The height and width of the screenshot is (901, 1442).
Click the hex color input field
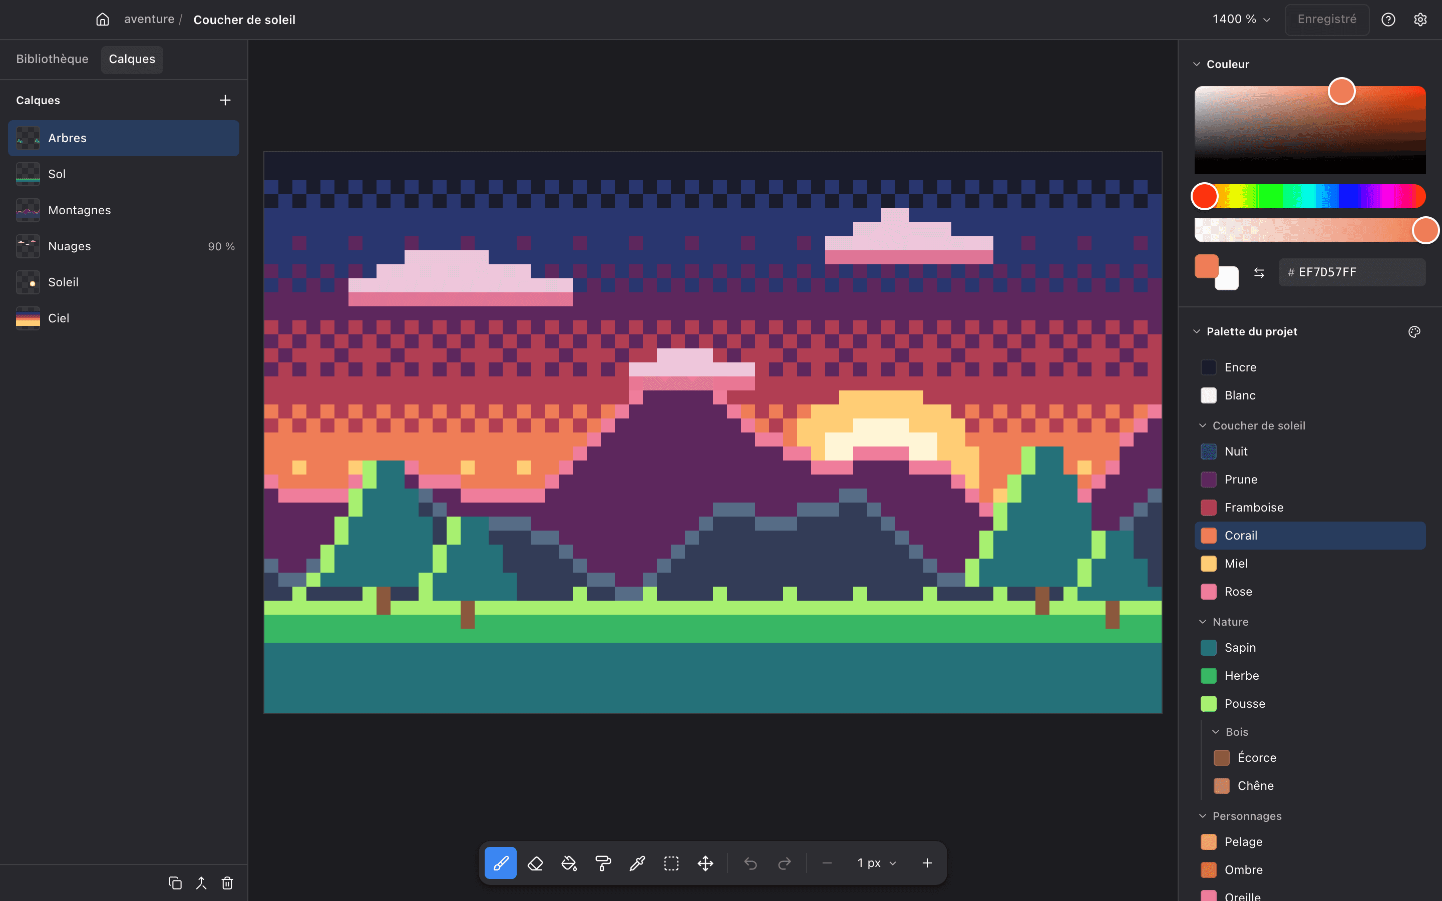point(1352,272)
